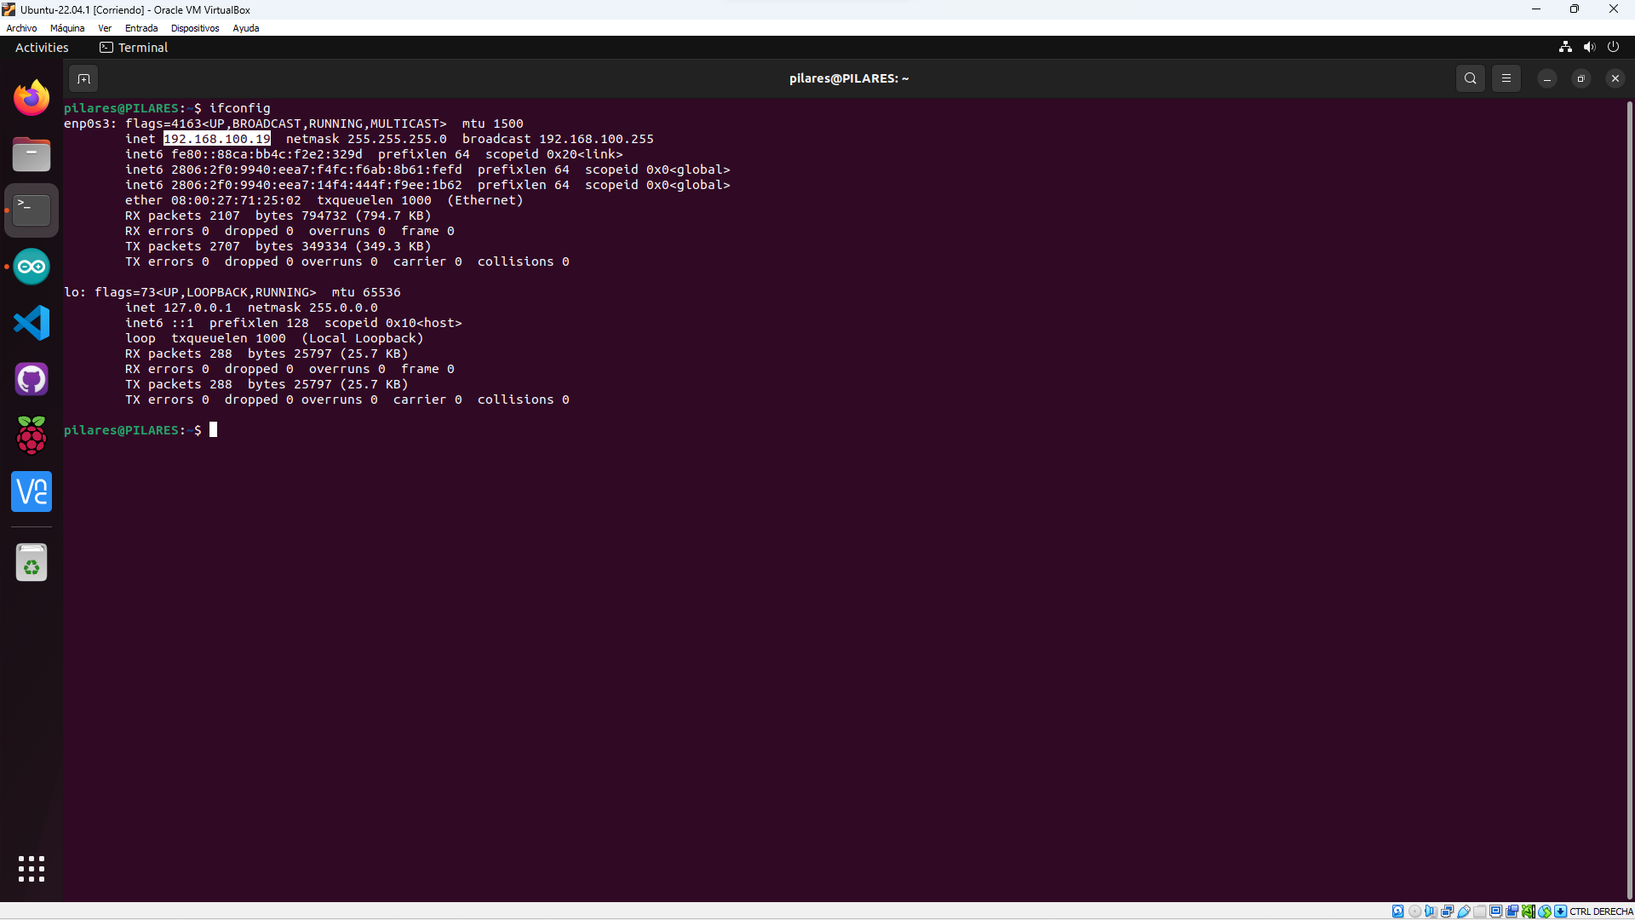Open the terminal hamburger menu

click(x=1506, y=78)
